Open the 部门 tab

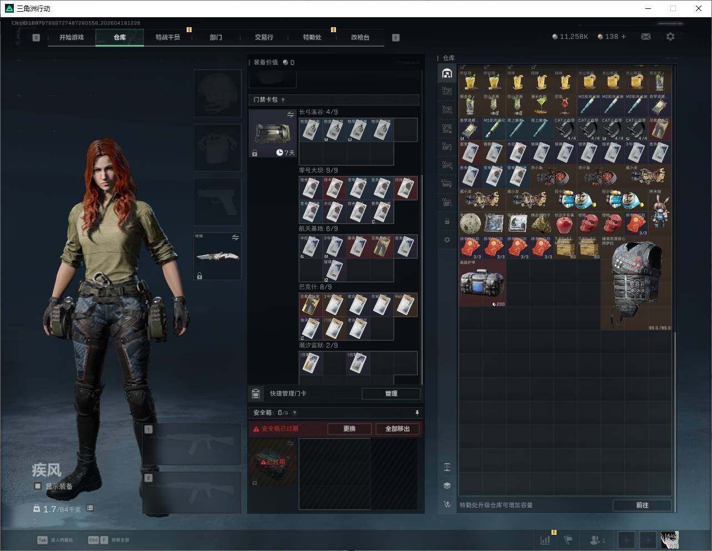click(216, 37)
